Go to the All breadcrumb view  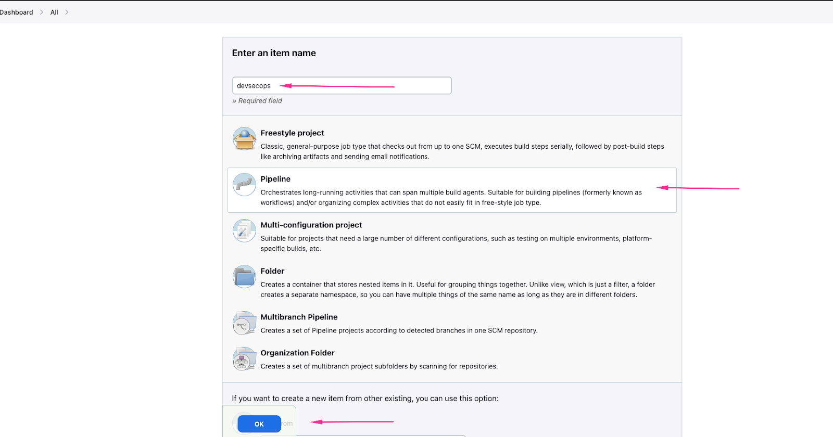[x=54, y=12]
